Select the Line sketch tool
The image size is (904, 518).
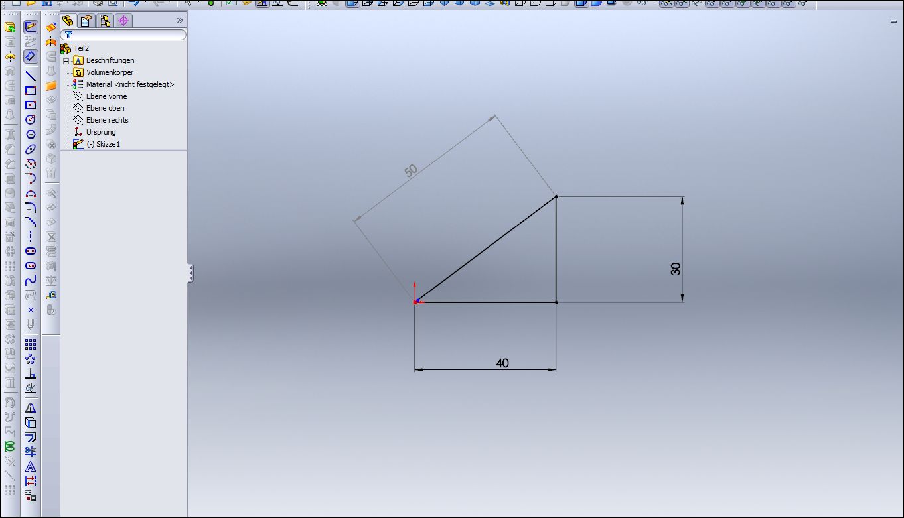31,76
